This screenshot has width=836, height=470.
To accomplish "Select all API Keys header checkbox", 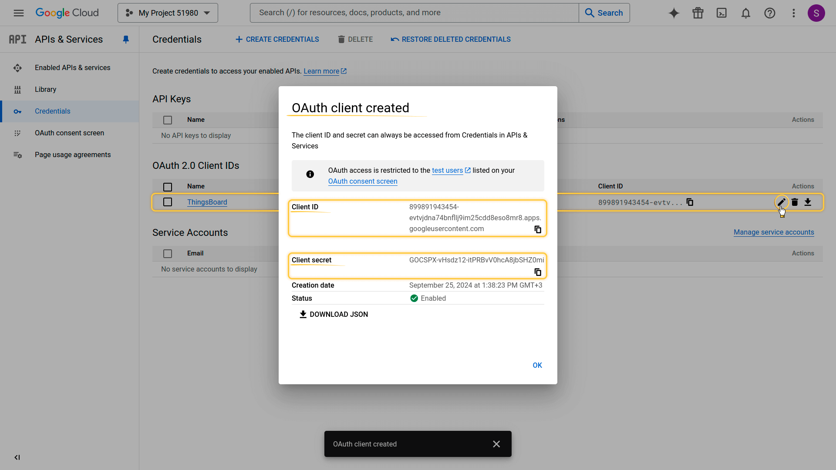I will [168, 120].
